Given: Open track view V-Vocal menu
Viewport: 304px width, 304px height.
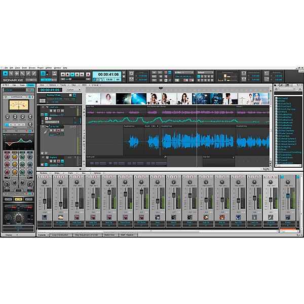Looking at the screenshot, I should (96, 85).
